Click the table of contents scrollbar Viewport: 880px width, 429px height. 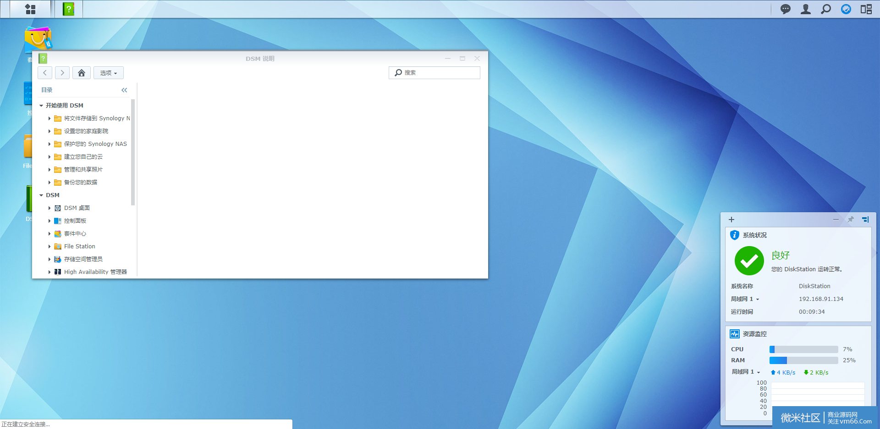pyautogui.click(x=133, y=152)
